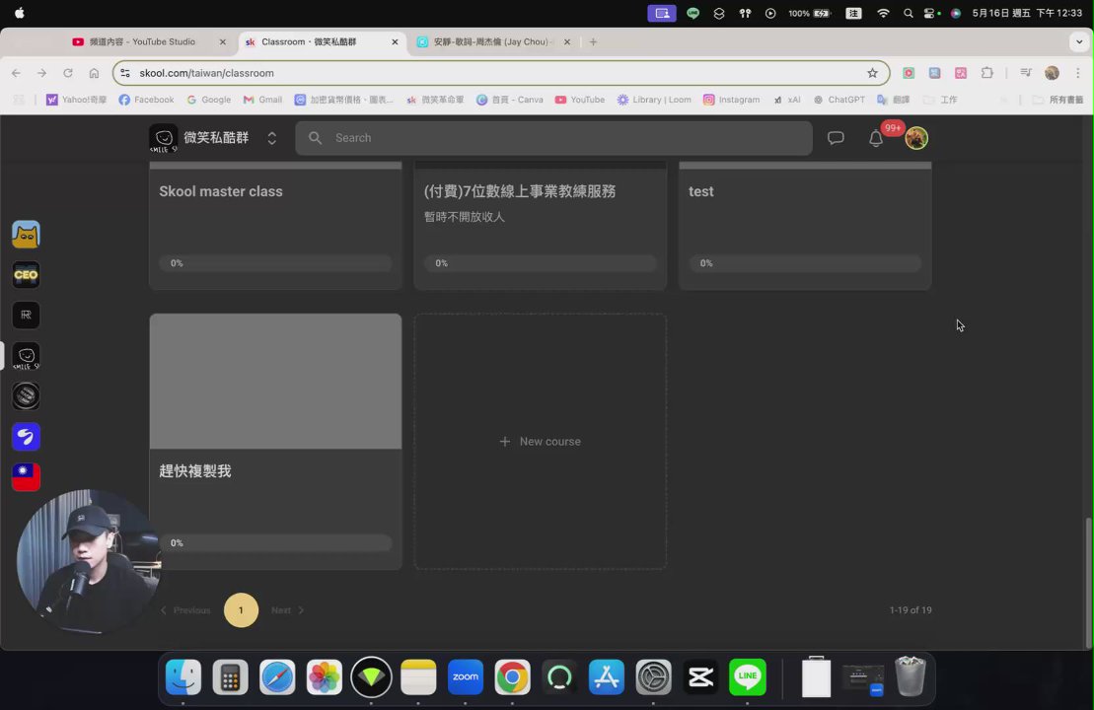Open the browser tab search dropdown
The image size is (1094, 710).
1079,41
